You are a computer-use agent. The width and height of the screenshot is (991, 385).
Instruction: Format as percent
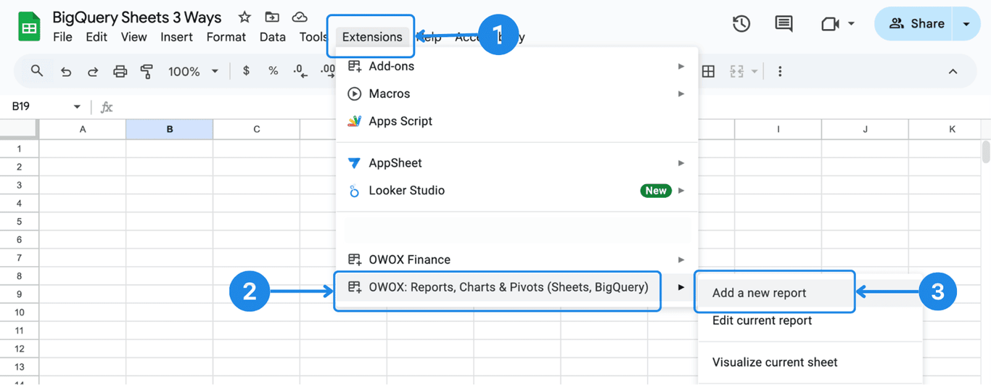[273, 71]
